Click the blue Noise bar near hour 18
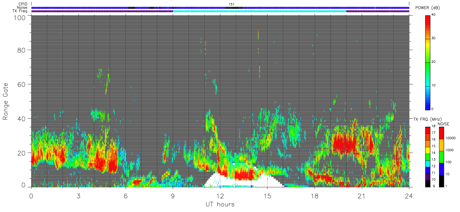The height and width of the screenshot is (212, 460). pos(314,7)
